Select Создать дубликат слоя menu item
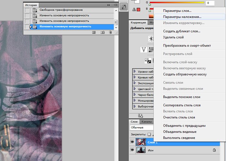The width and height of the screenshot is (226, 161). coord(181,31)
